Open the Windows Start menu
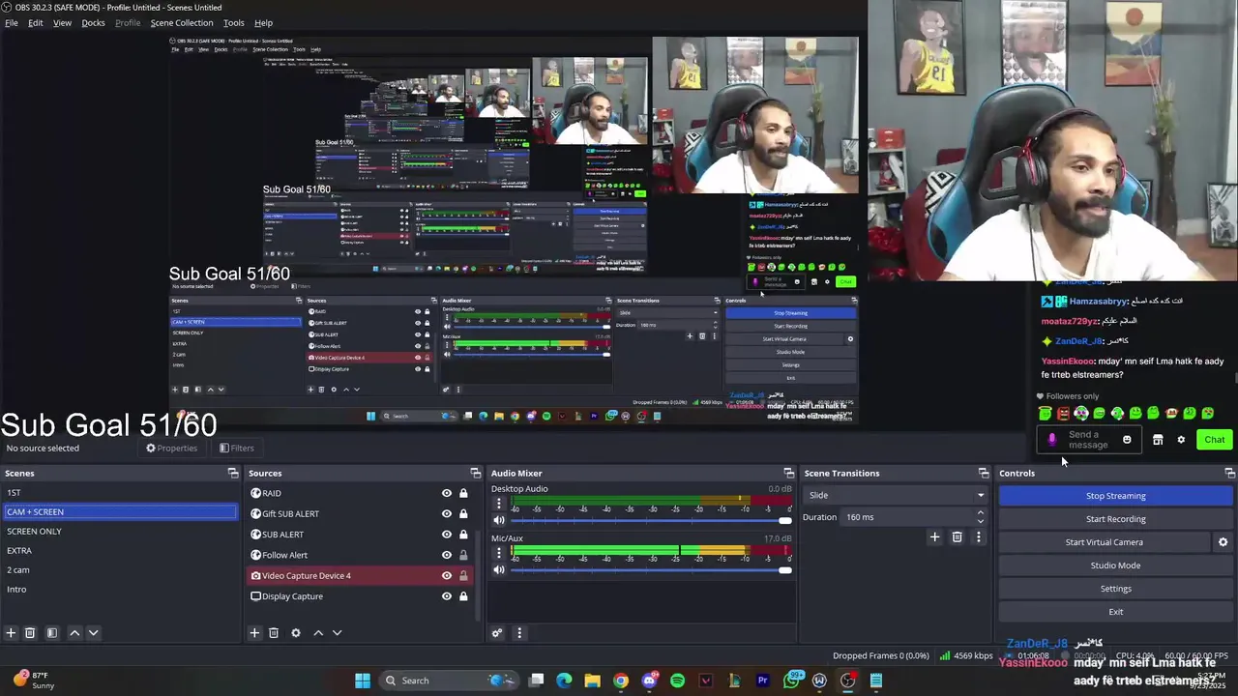The height and width of the screenshot is (696, 1238). tap(363, 681)
